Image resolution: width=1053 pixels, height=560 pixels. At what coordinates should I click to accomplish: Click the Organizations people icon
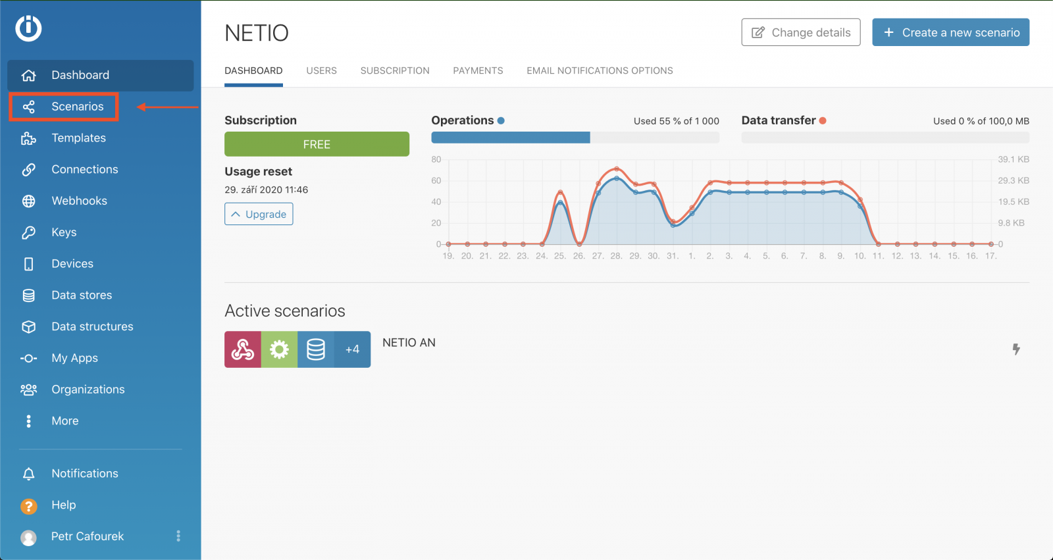28,390
